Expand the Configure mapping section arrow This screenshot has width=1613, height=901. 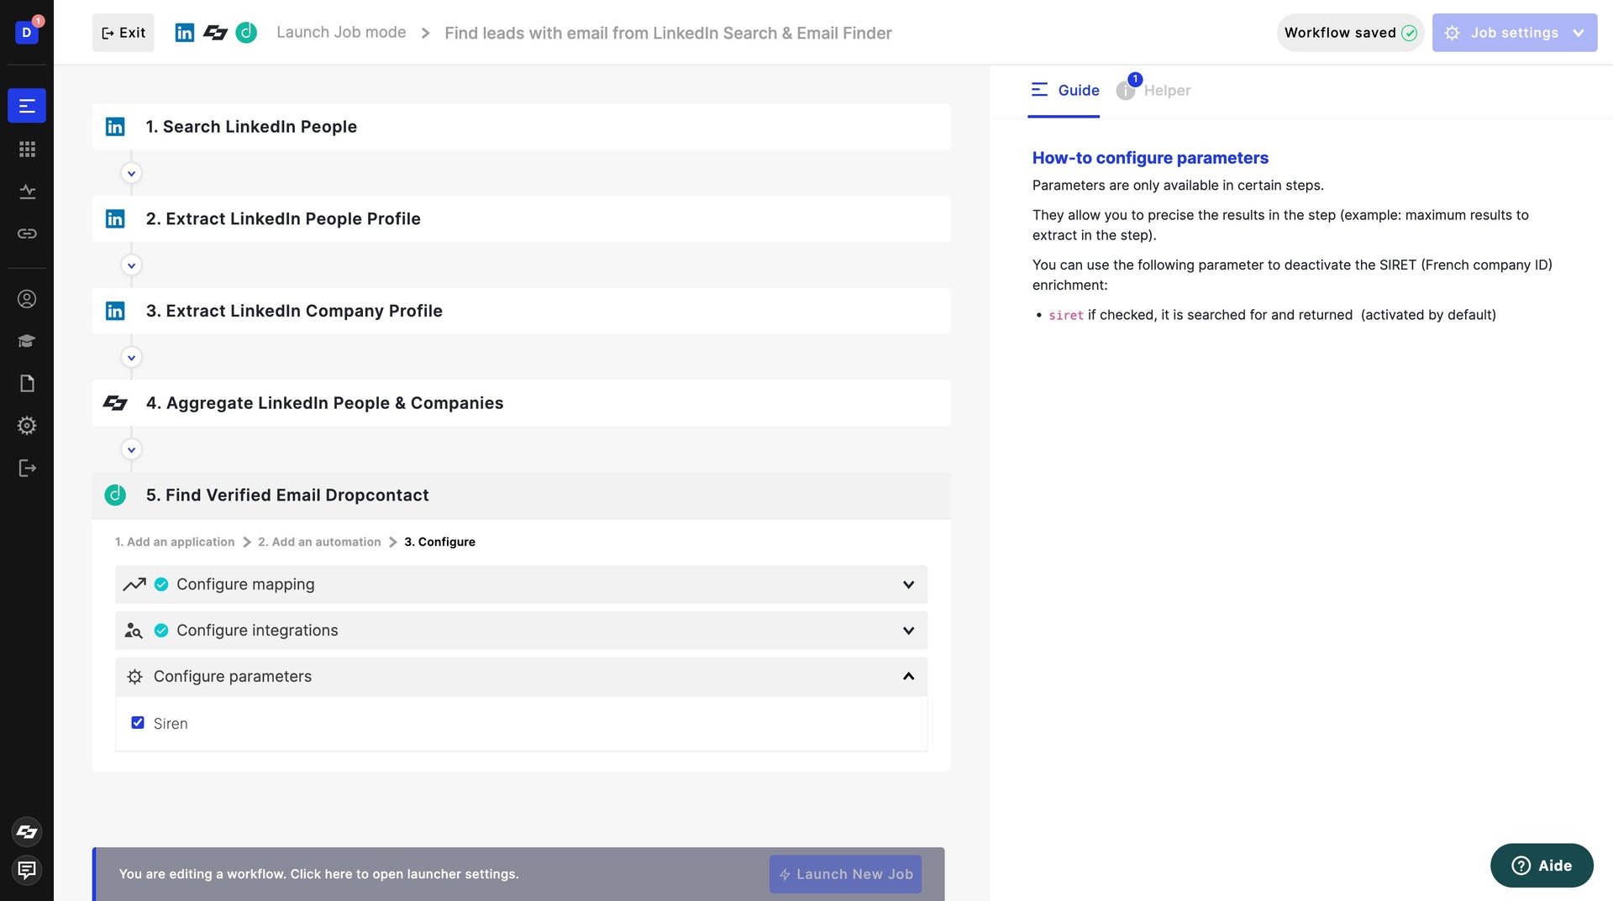(x=908, y=584)
